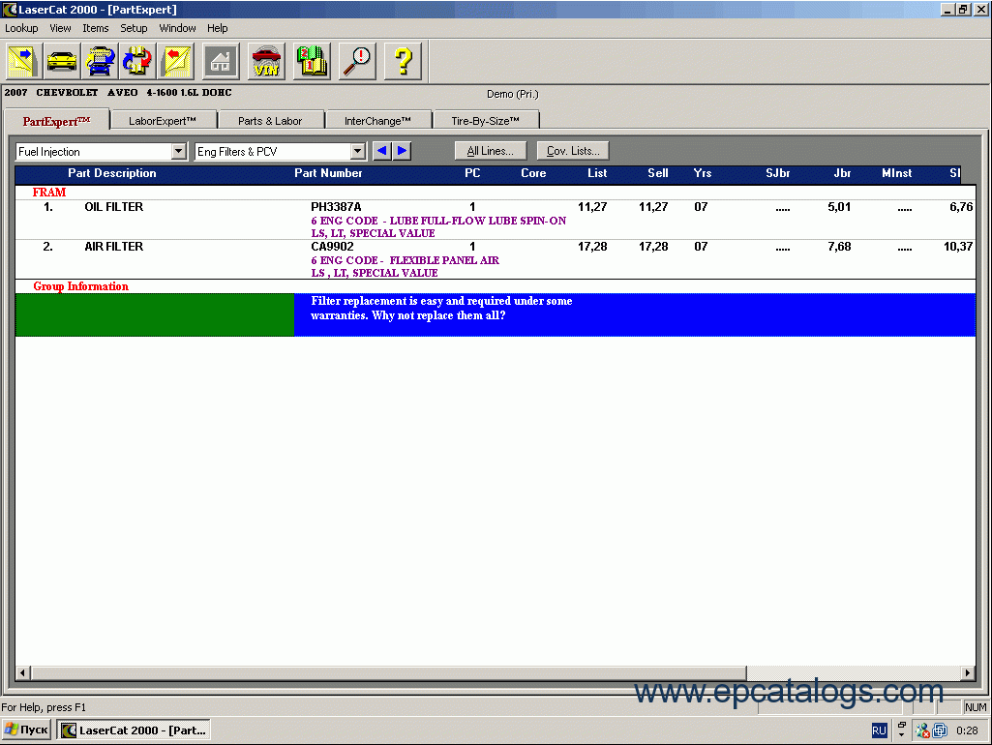Click part number PH3387A
The image size is (992, 745).
(x=336, y=207)
